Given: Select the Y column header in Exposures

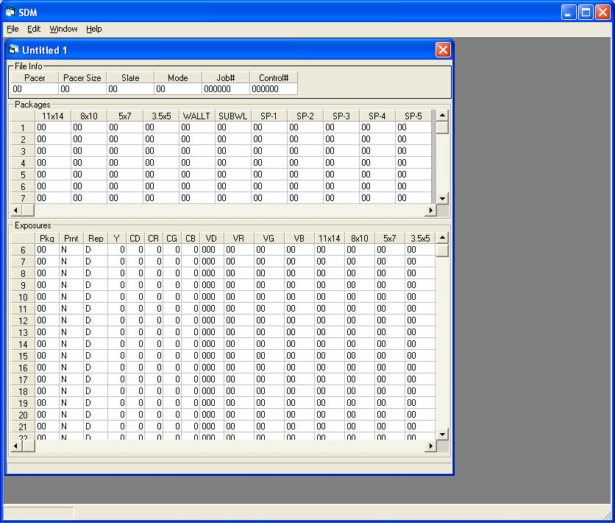Looking at the screenshot, I should pos(116,239).
